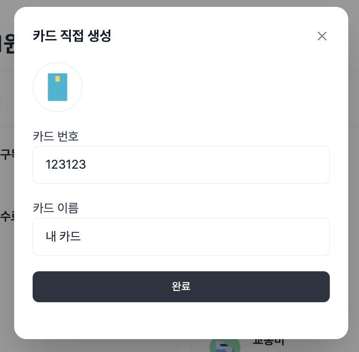Image resolution: width=359 pixels, height=352 pixels.
Task: Click the 카드 이름 label
Action: coord(56,208)
